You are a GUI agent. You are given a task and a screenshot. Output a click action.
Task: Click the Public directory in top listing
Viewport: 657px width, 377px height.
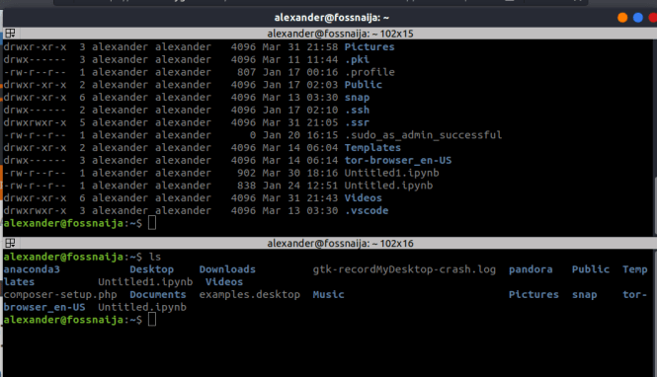click(x=363, y=85)
